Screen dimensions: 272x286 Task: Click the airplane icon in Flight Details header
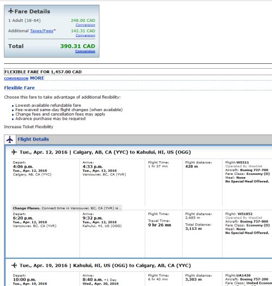[x=10, y=139]
